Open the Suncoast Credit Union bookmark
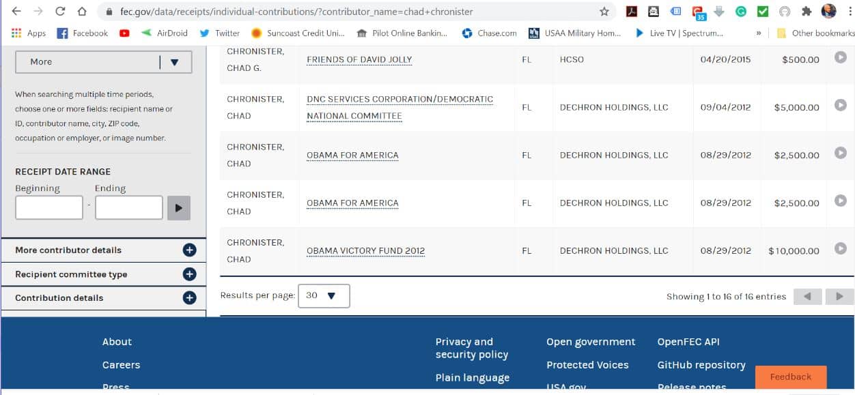The height and width of the screenshot is (395, 855). point(298,33)
